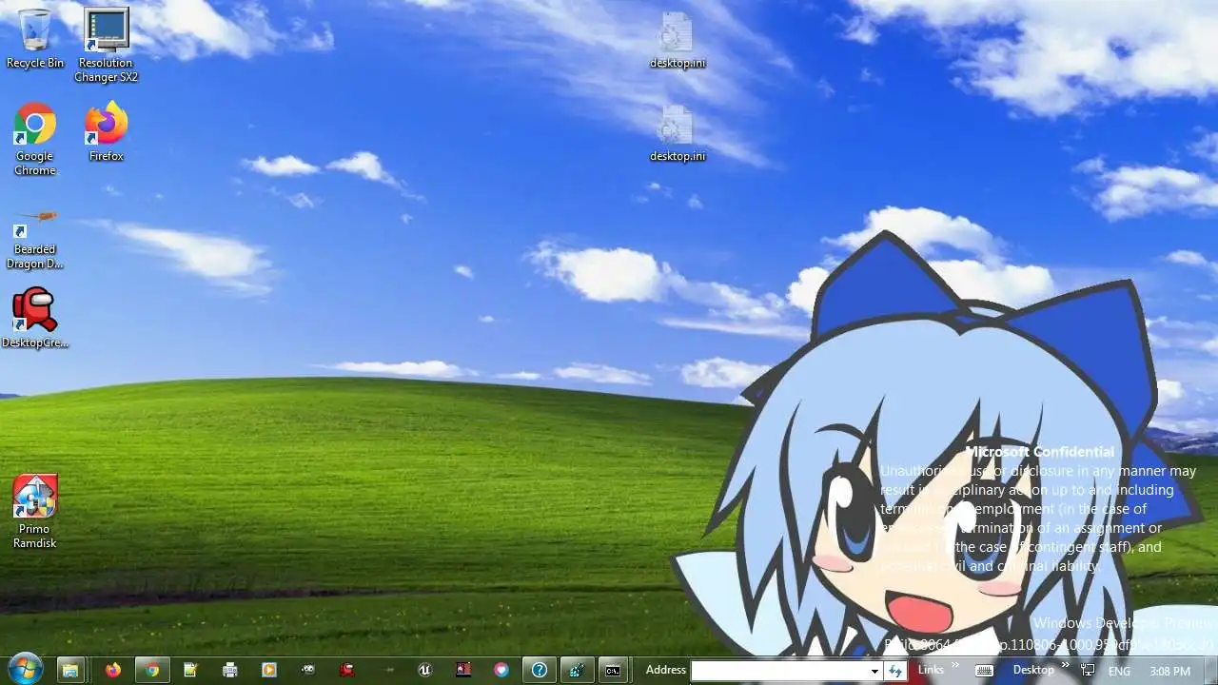This screenshot has width=1218, height=685.
Task: Open the printer taskbar icon
Action: point(229,670)
